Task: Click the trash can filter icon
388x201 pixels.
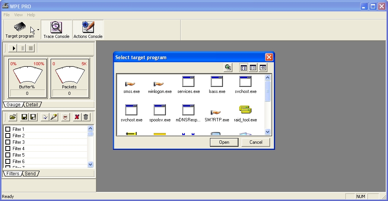Action: pyautogui.click(x=86, y=117)
